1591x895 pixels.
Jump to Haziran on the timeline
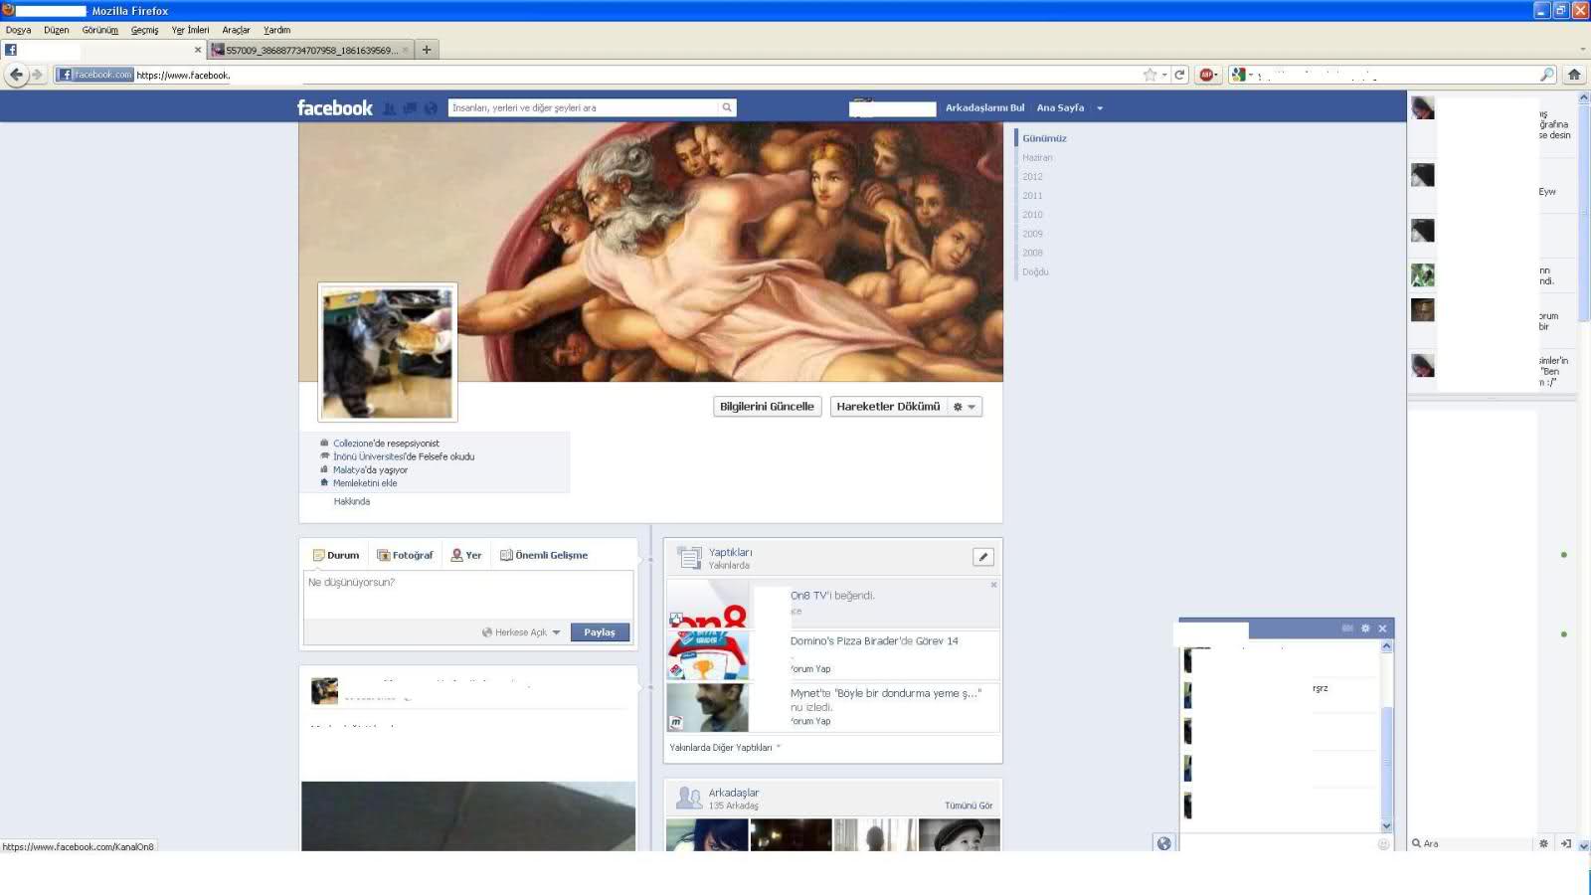coord(1037,158)
